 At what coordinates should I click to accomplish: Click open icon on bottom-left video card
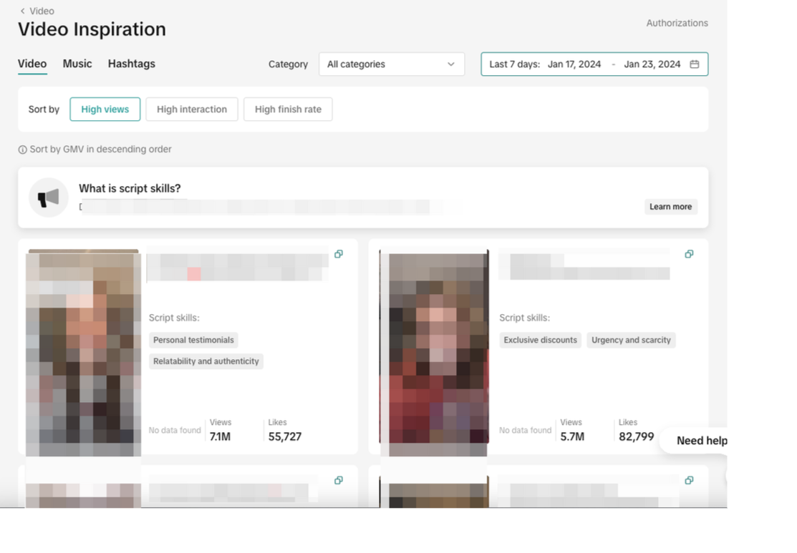tap(339, 480)
